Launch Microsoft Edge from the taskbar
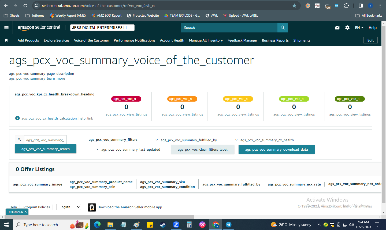Image resolution: width=386 pixels, height=230 pixels. tap(97, 225)
